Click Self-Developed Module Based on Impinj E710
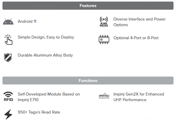178x125 pixels. 48,97
